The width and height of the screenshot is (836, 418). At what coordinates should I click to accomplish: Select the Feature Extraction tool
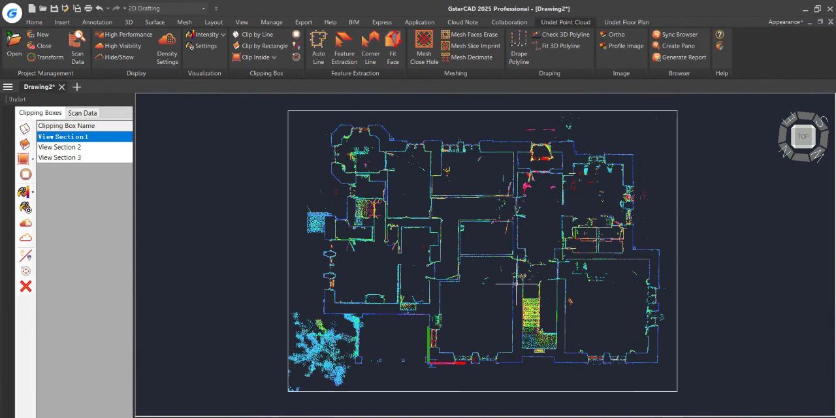(344, 48)
